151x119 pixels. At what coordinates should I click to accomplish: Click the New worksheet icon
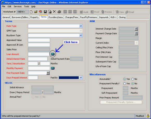point(31,12)
